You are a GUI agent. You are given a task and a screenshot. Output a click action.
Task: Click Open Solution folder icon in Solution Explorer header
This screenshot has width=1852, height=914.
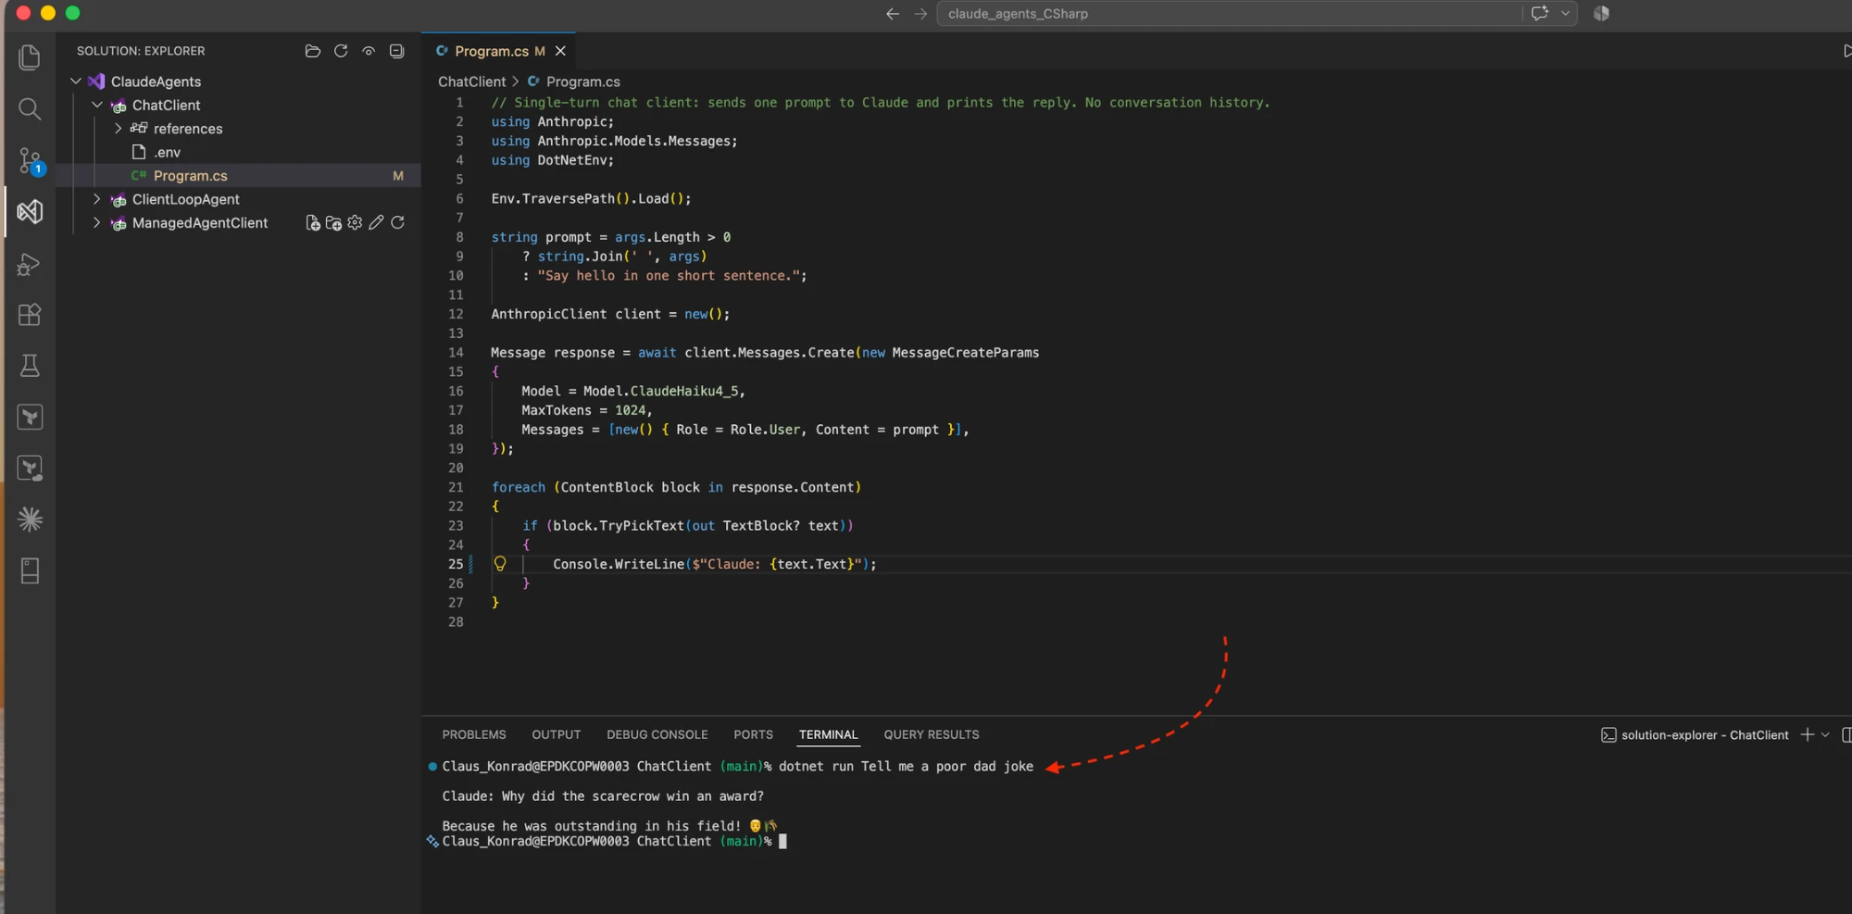pyautogui.click(x=313, y=51)
